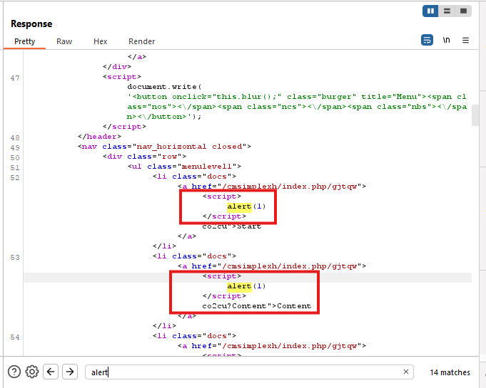Go to previous search match arrow
This screenshot has height=388, width=486.
[x=51, y=372]
